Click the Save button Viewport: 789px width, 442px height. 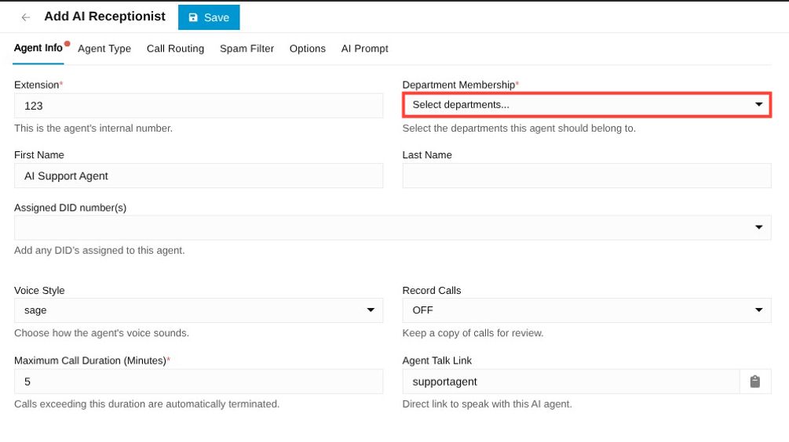pos(209,17)
